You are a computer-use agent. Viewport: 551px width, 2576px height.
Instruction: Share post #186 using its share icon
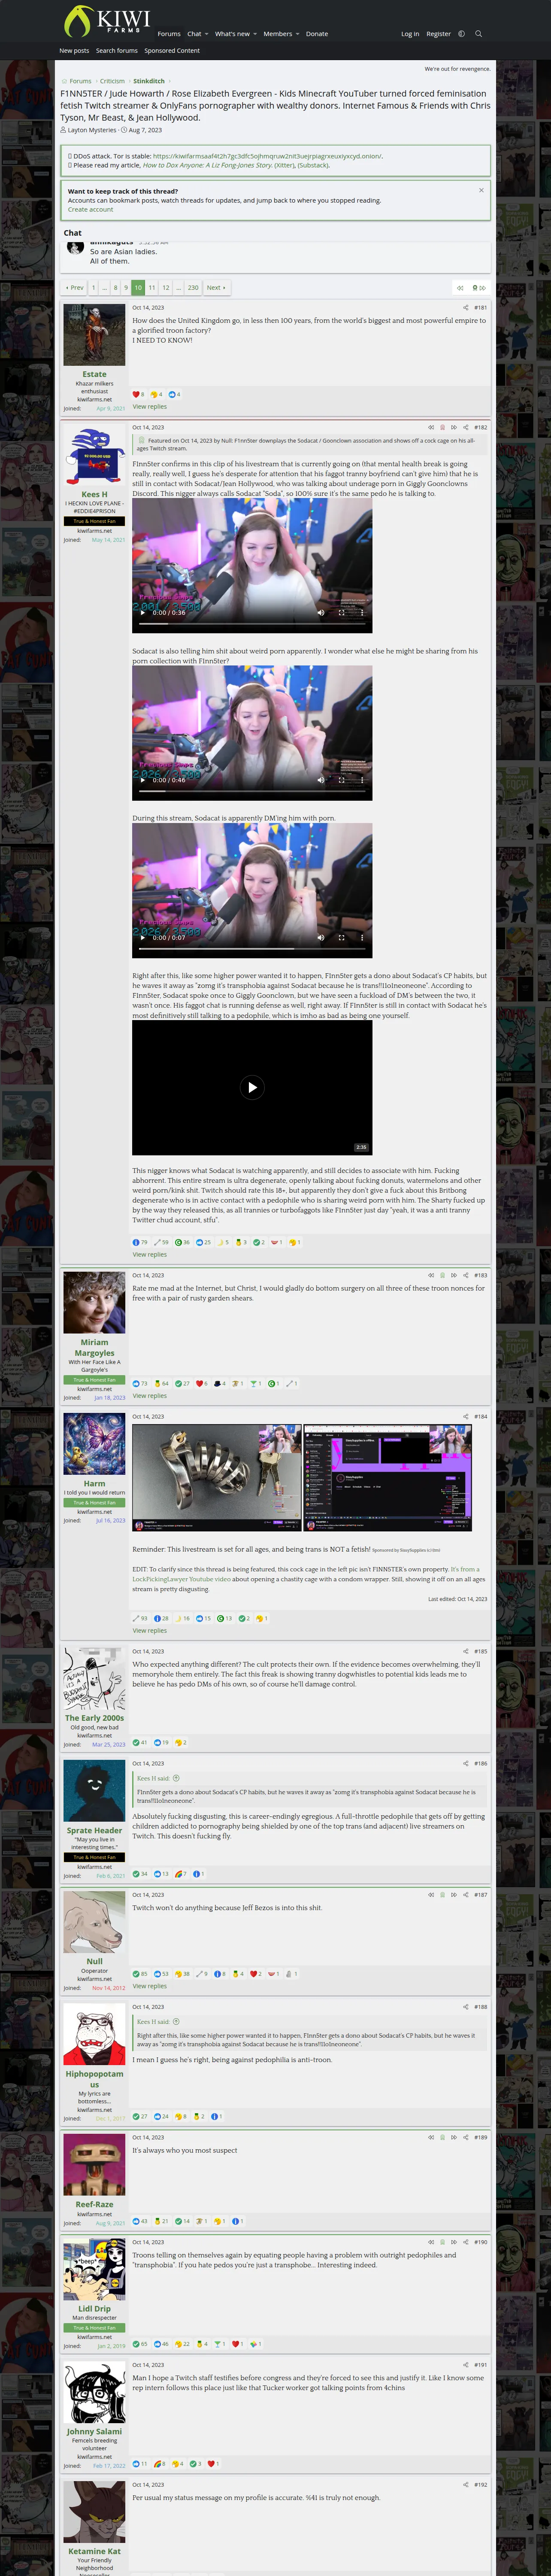coord(465,1763)
